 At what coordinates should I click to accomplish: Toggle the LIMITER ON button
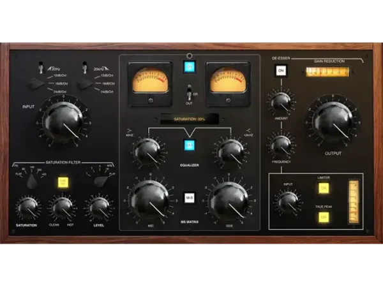click(324, 188)
